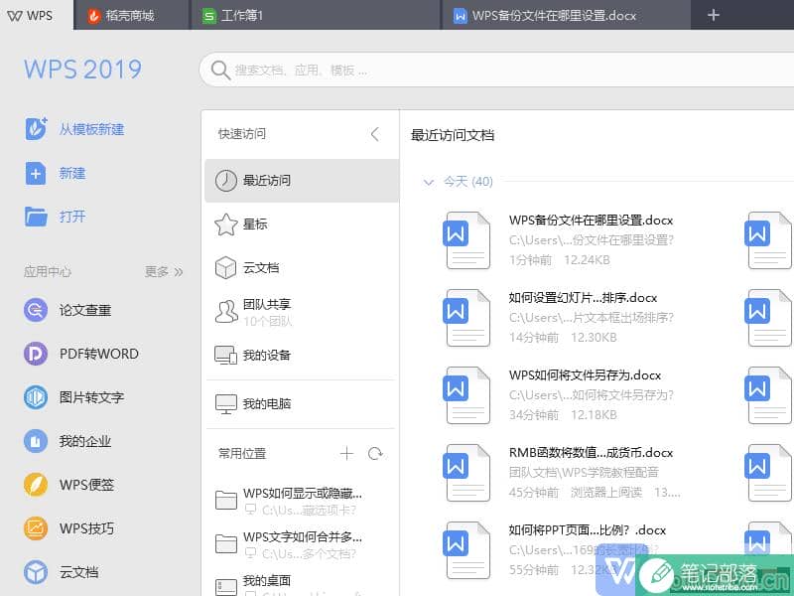The width and height of the screenshot is (794, 596).
Task: Expand 更多 in 应用中心
Action: pyautogui.click(x=164, y=271)
